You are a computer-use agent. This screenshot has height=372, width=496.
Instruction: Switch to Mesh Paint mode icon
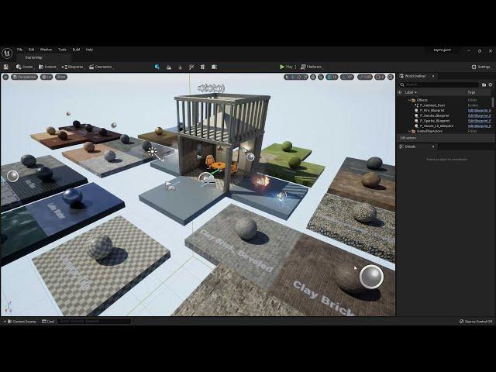[191, 67]
